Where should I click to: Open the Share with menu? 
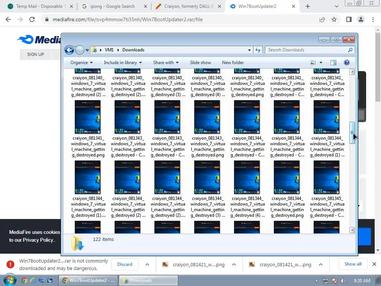(166, 63)
